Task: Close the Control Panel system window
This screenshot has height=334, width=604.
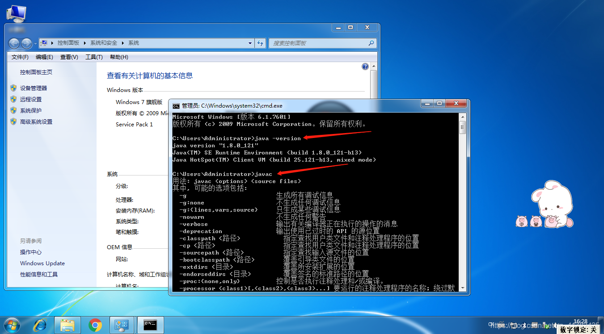Action: tap(367, 27)
